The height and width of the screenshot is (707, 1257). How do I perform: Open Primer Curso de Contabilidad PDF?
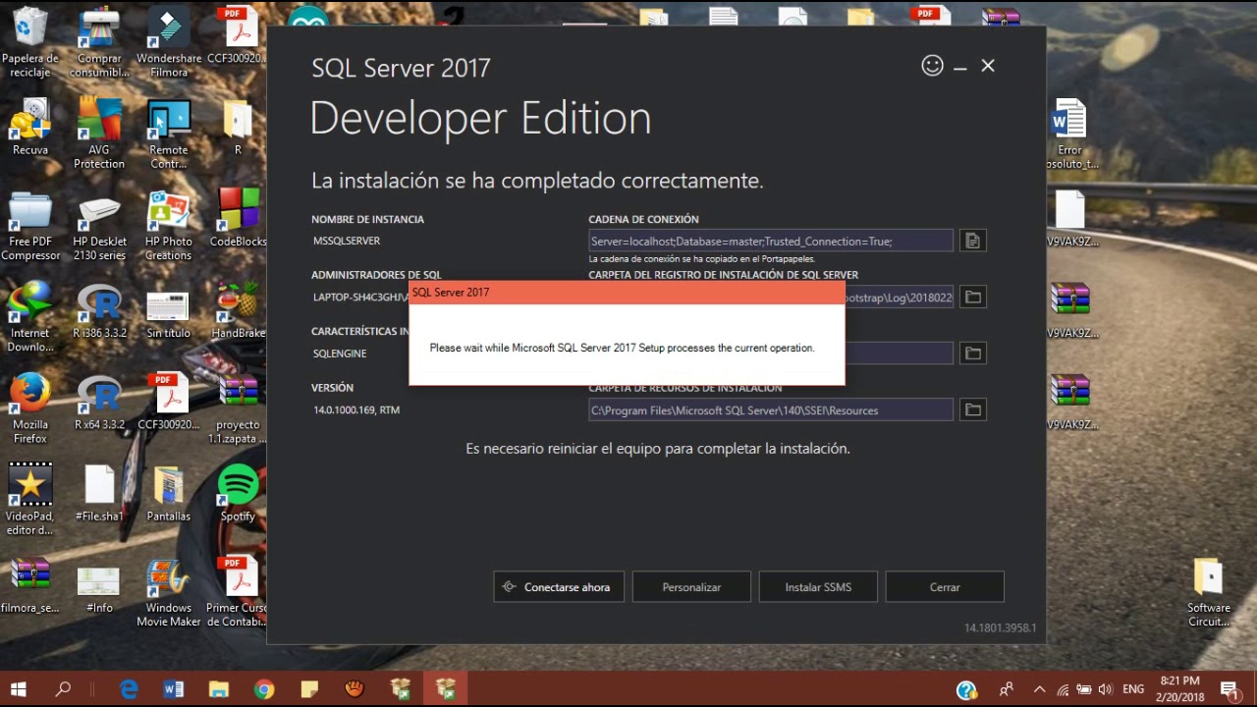[238, 592]
